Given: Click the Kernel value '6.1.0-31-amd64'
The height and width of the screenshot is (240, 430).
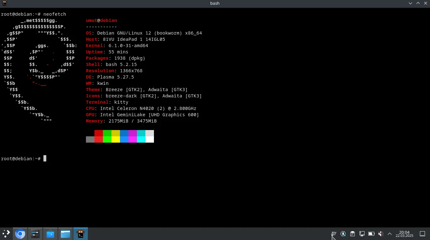Looking at the screenshot, I should [x=128, y=46].
